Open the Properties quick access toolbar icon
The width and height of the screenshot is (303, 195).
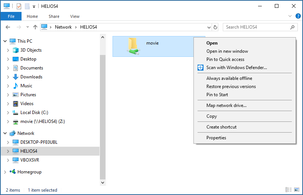tap(19, 6)
